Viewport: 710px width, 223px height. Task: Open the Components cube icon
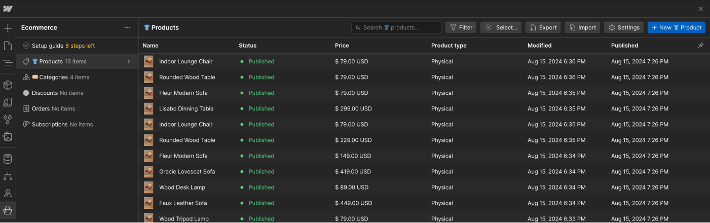click(x=8, y=85)
